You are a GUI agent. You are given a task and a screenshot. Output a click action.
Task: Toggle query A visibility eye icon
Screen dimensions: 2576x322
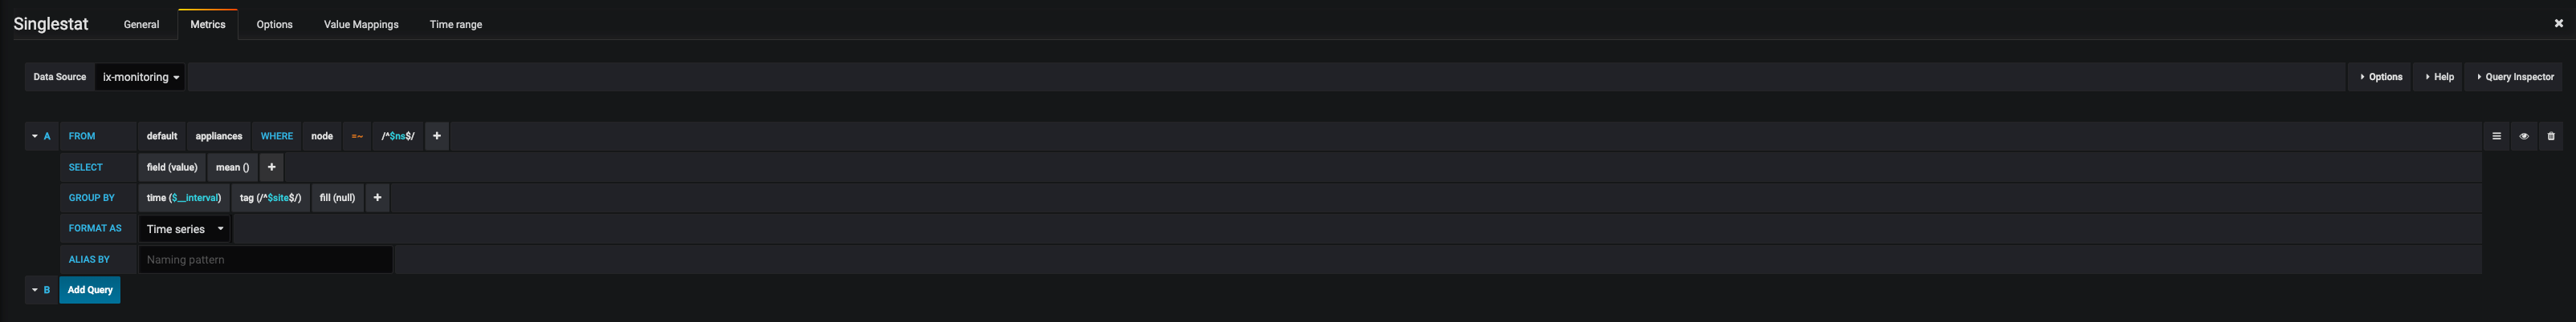point(2524,135)
